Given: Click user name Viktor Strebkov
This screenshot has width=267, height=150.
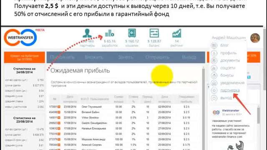Looking at the screenshot, I should (x=90, y=117).
